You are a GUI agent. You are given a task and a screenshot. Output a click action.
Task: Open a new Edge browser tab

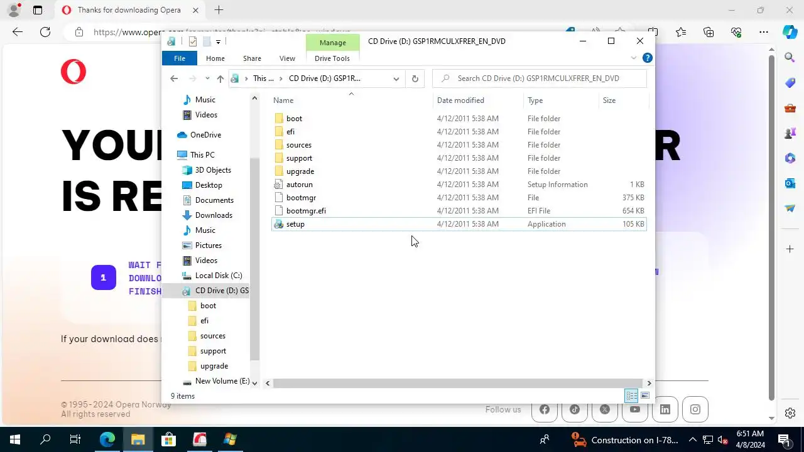click(x=219, y=10)
